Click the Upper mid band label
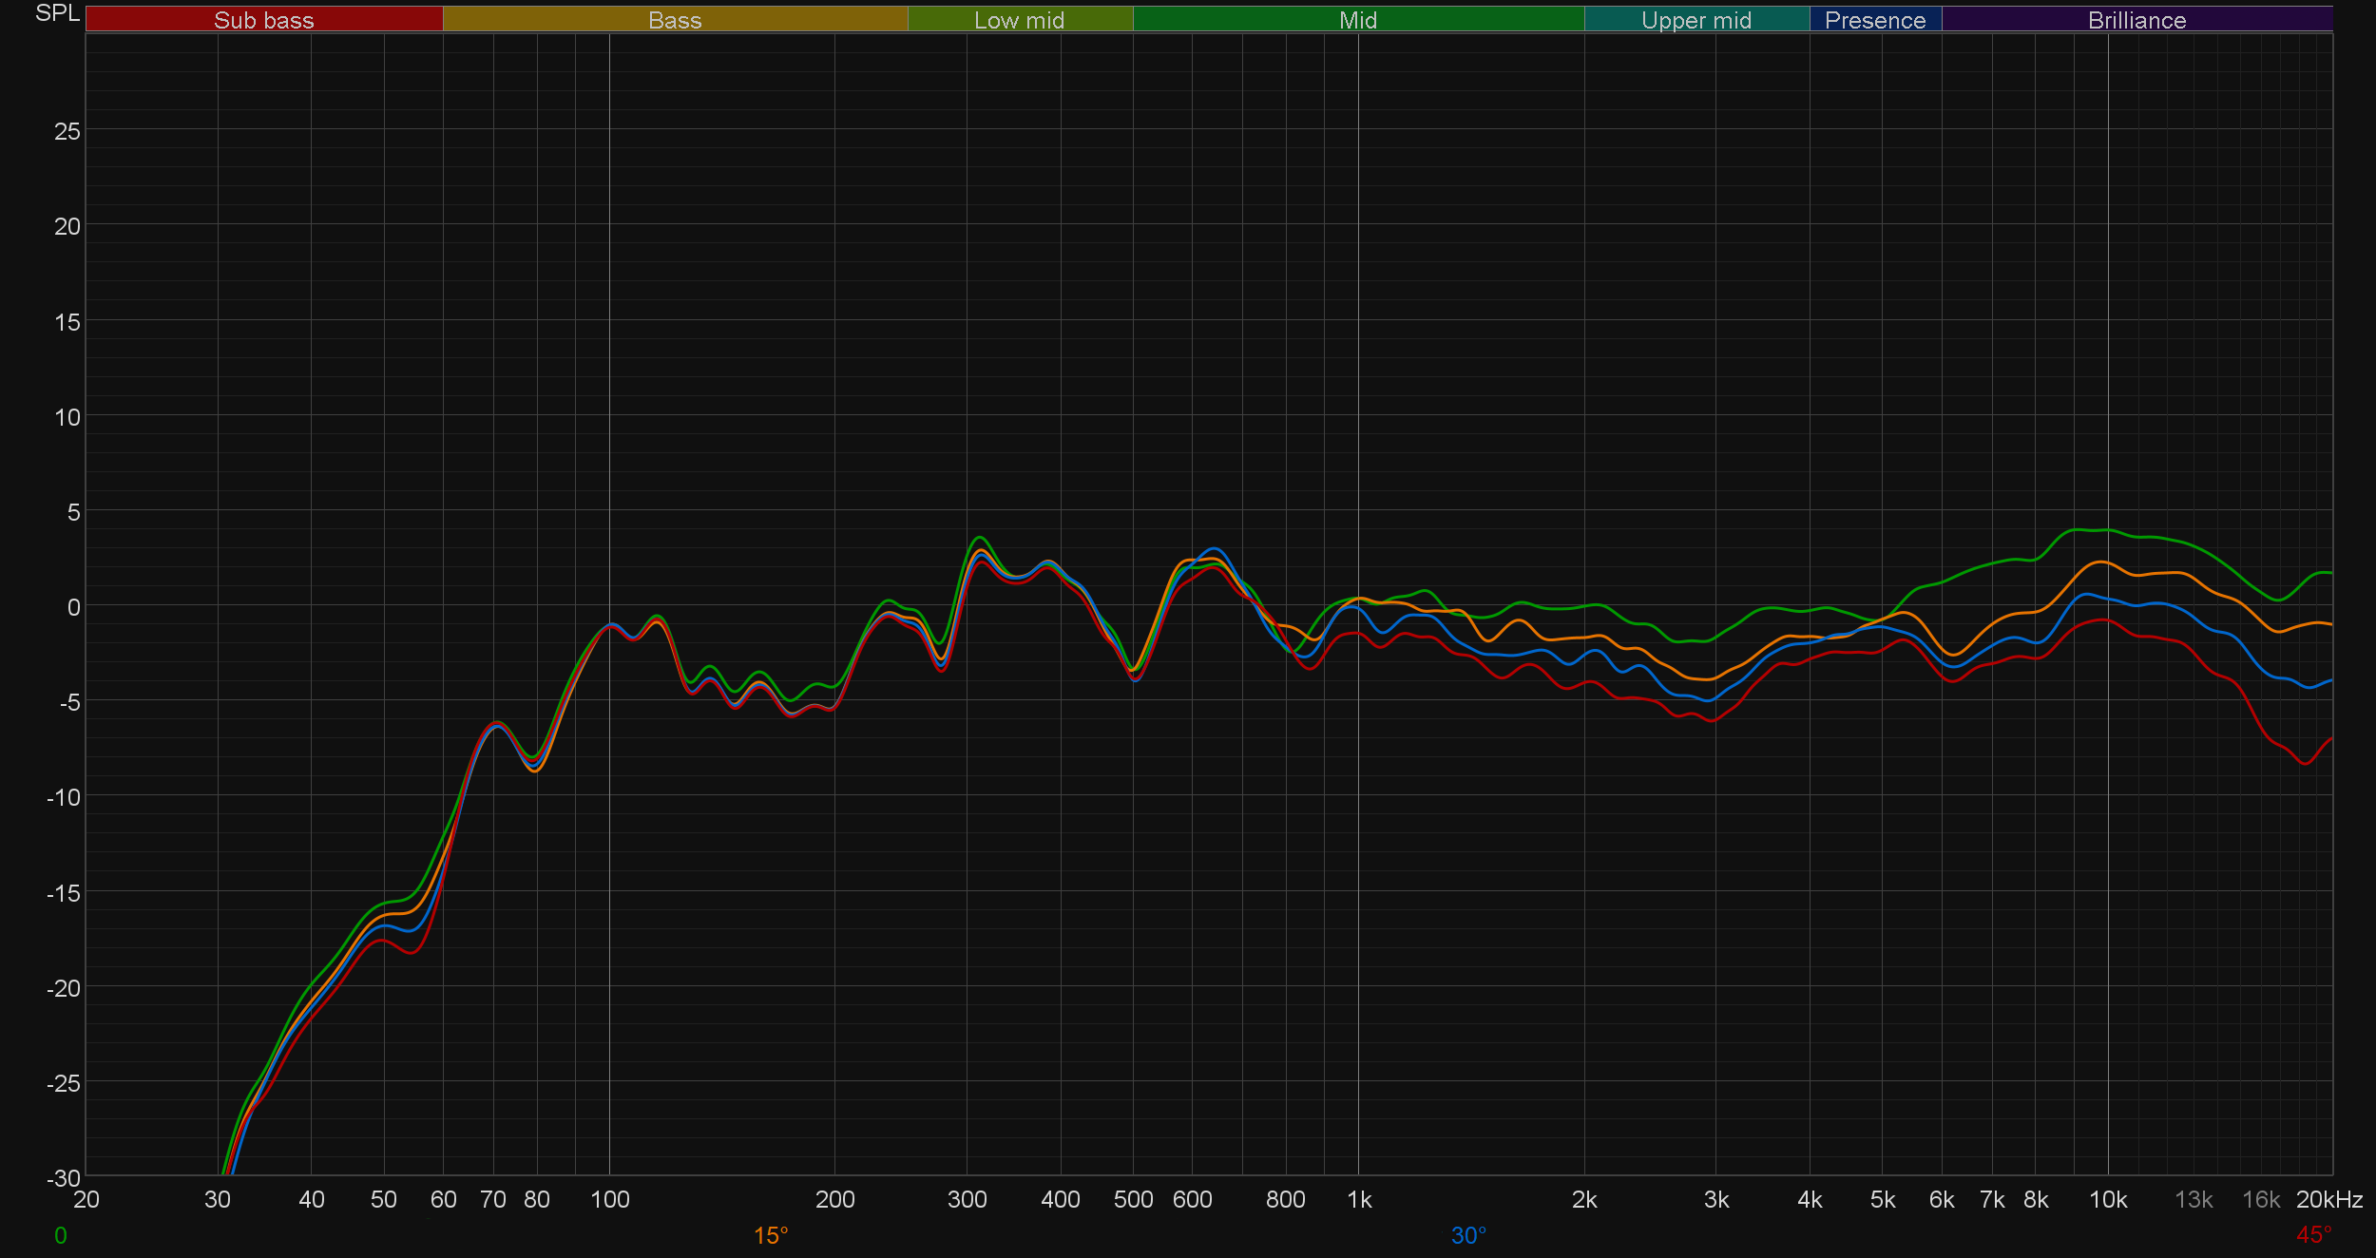 coord(1696,20)
